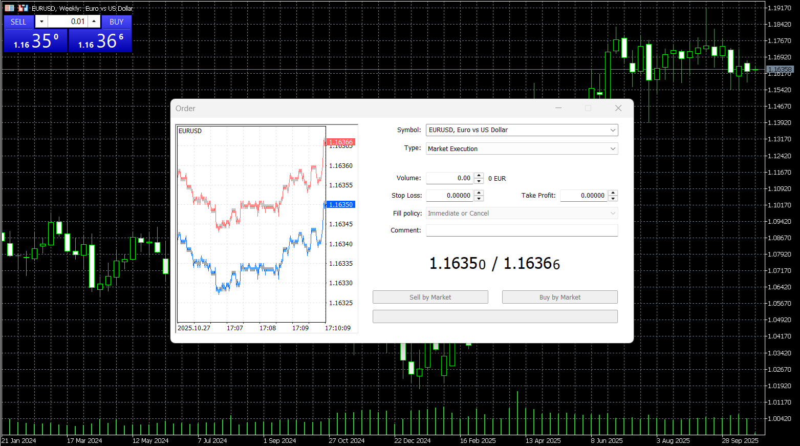Open the Fill policy dropdown

tap(522, 214)
